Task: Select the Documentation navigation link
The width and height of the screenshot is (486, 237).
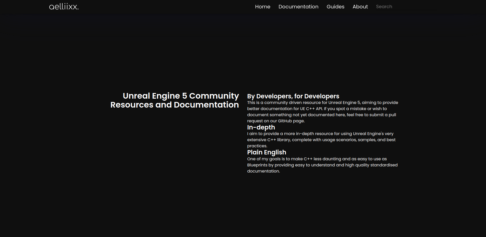Action: 298,7
